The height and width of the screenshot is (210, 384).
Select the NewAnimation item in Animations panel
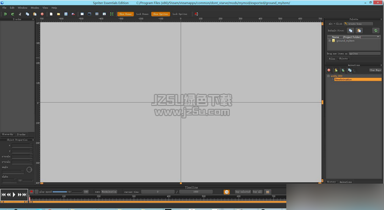[358, 80]
